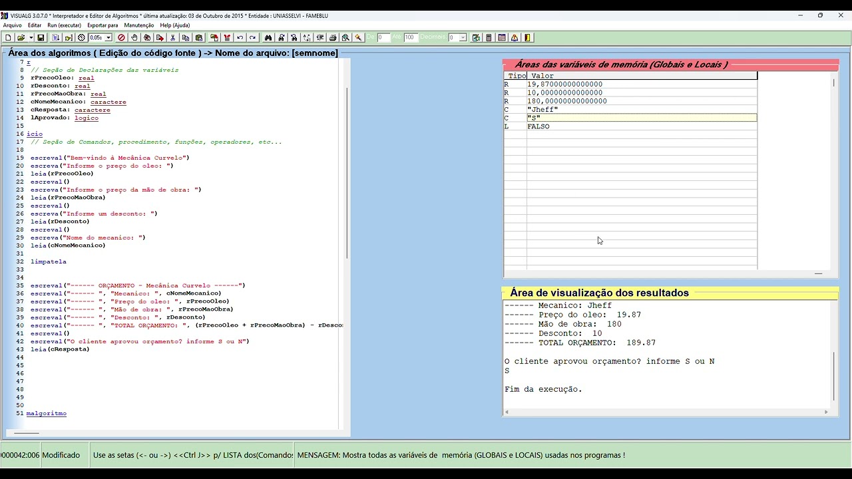Image resolution: width=852 pixels, height=479 pixels.
Task: Open Find with the binoculars icon
Action: point(268,38)
